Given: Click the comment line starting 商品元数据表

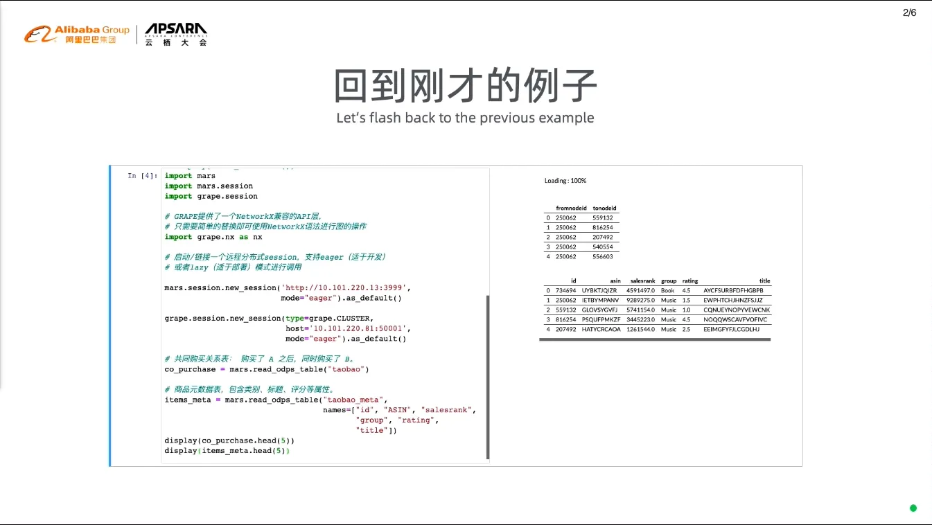Looking at the screenshot, I should (249, 389).
